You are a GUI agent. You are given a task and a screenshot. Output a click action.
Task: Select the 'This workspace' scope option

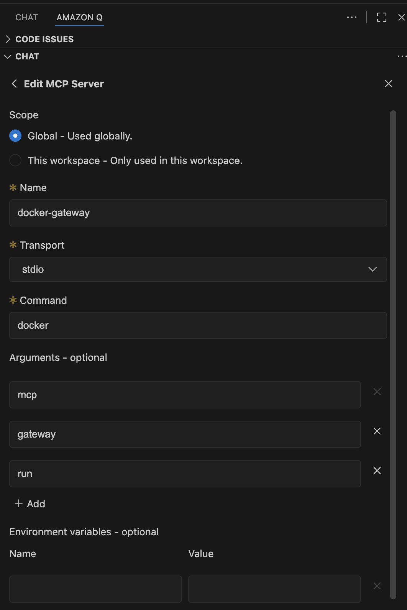point(15,161)
